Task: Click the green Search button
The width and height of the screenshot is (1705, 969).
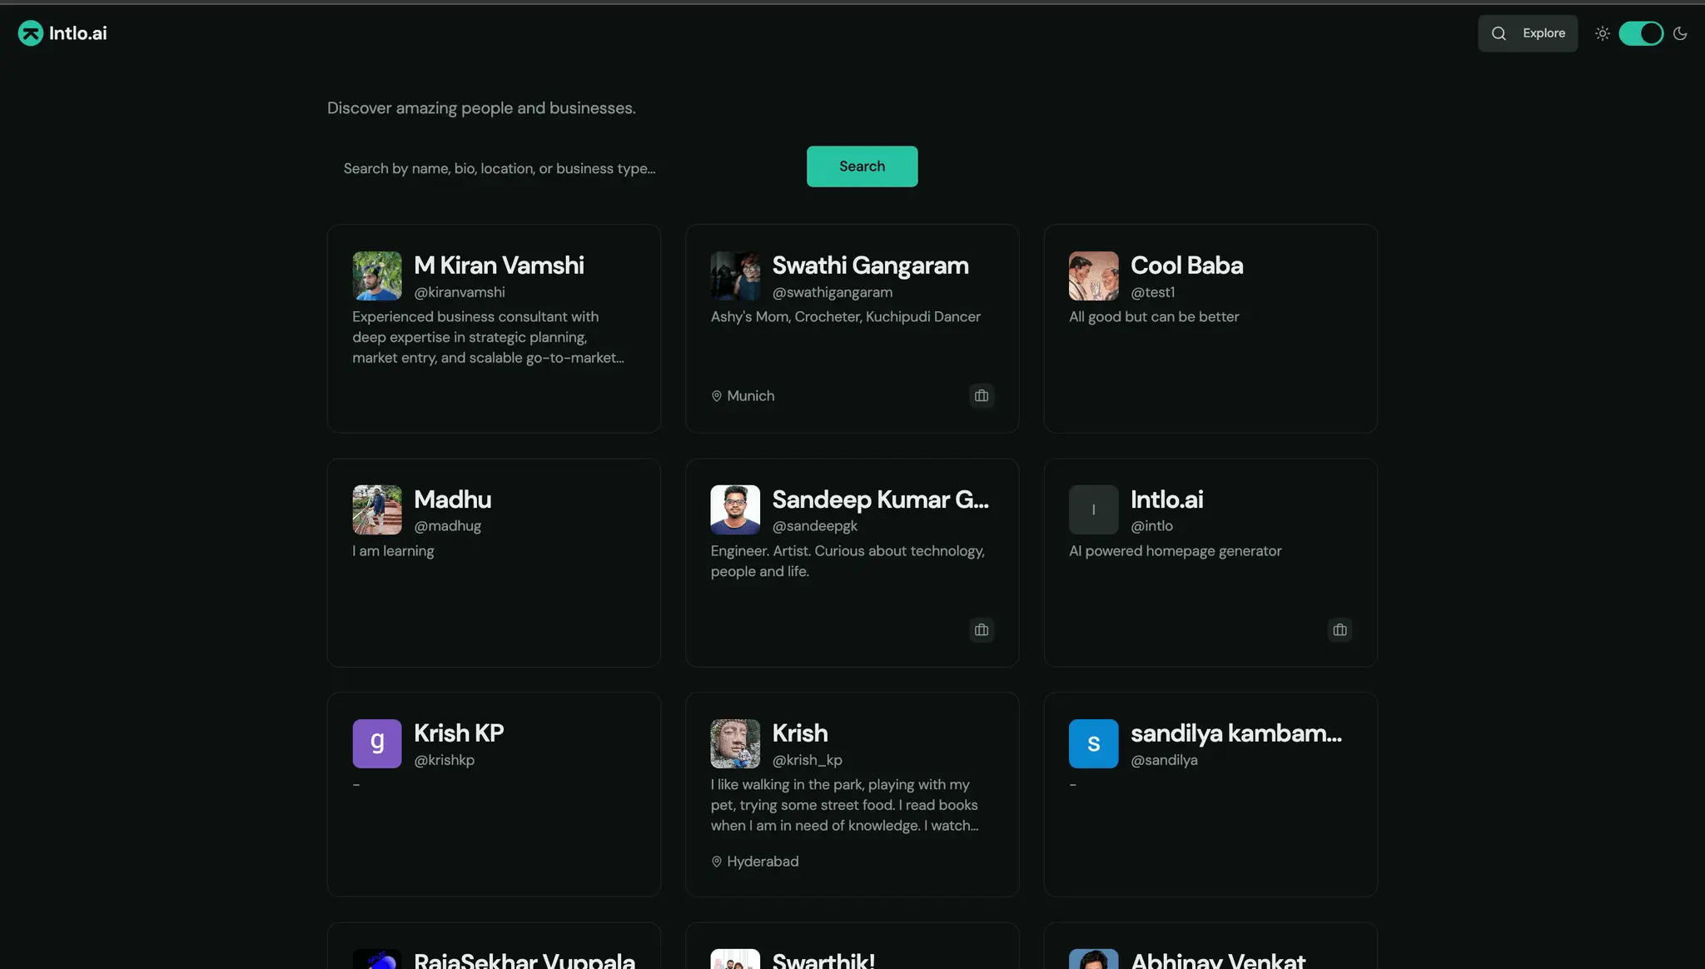Action: tap(862, 166)
